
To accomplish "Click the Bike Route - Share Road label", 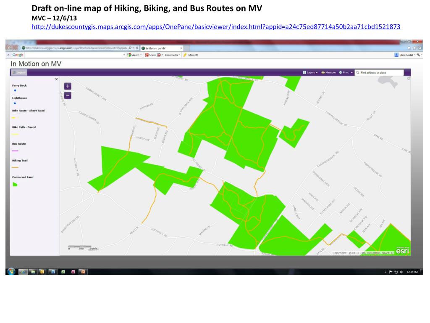I will click(28, 111).
